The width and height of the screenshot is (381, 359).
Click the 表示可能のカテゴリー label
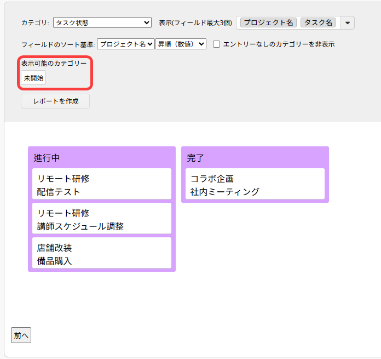tap(54, 63)
